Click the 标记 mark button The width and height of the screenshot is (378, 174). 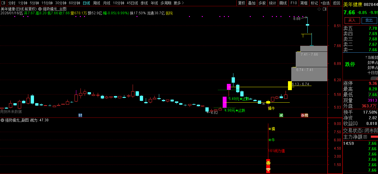(314, 3)
